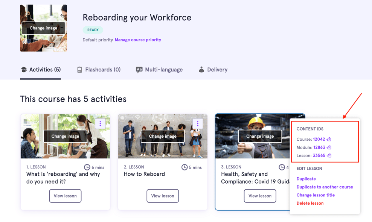Click the Manage course priority link
The width and height of the screenshot is (372, 222).
(x=138, y=40)
